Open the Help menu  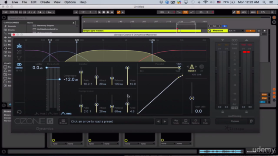click(x=83, y=2)
